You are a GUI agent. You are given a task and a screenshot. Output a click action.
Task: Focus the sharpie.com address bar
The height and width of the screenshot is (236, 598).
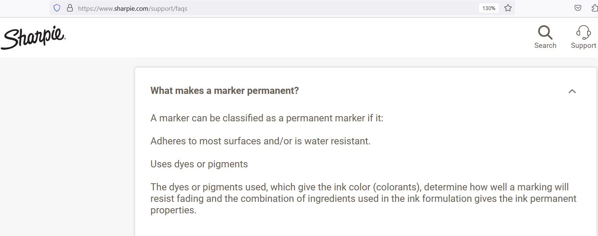(260, 8)
